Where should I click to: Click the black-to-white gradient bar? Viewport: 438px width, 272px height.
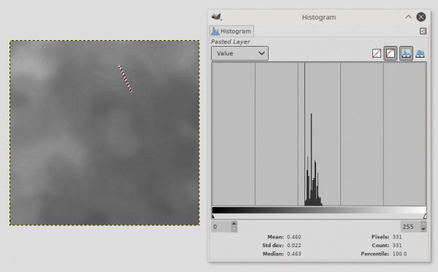pyautogui.click(x=319, y=210)
